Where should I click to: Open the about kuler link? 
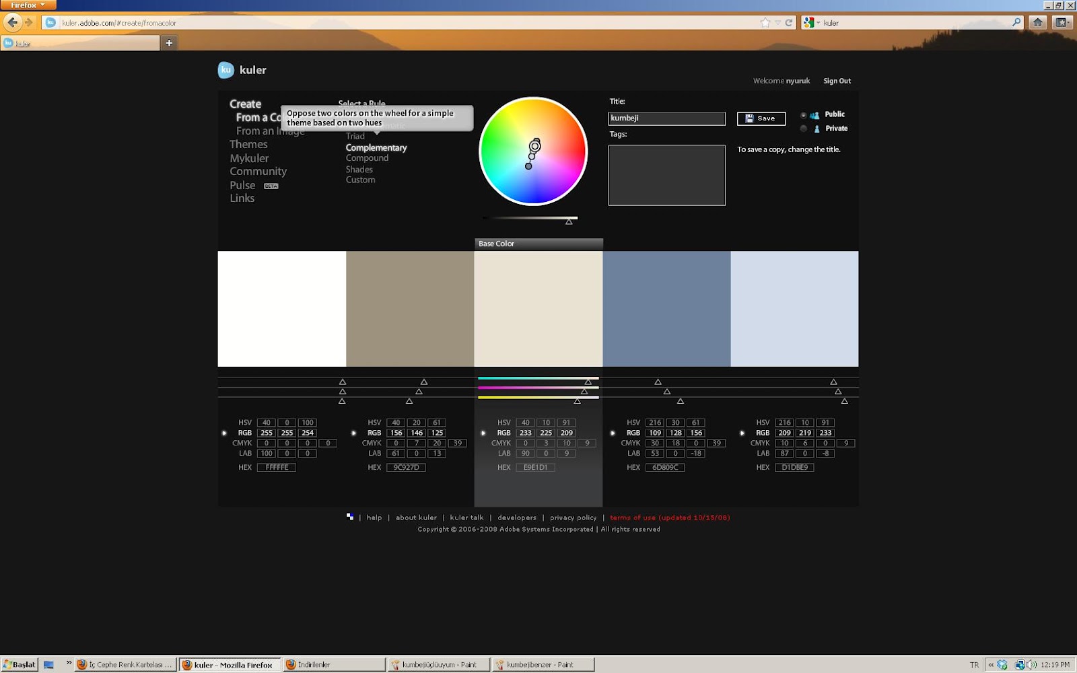416,518
